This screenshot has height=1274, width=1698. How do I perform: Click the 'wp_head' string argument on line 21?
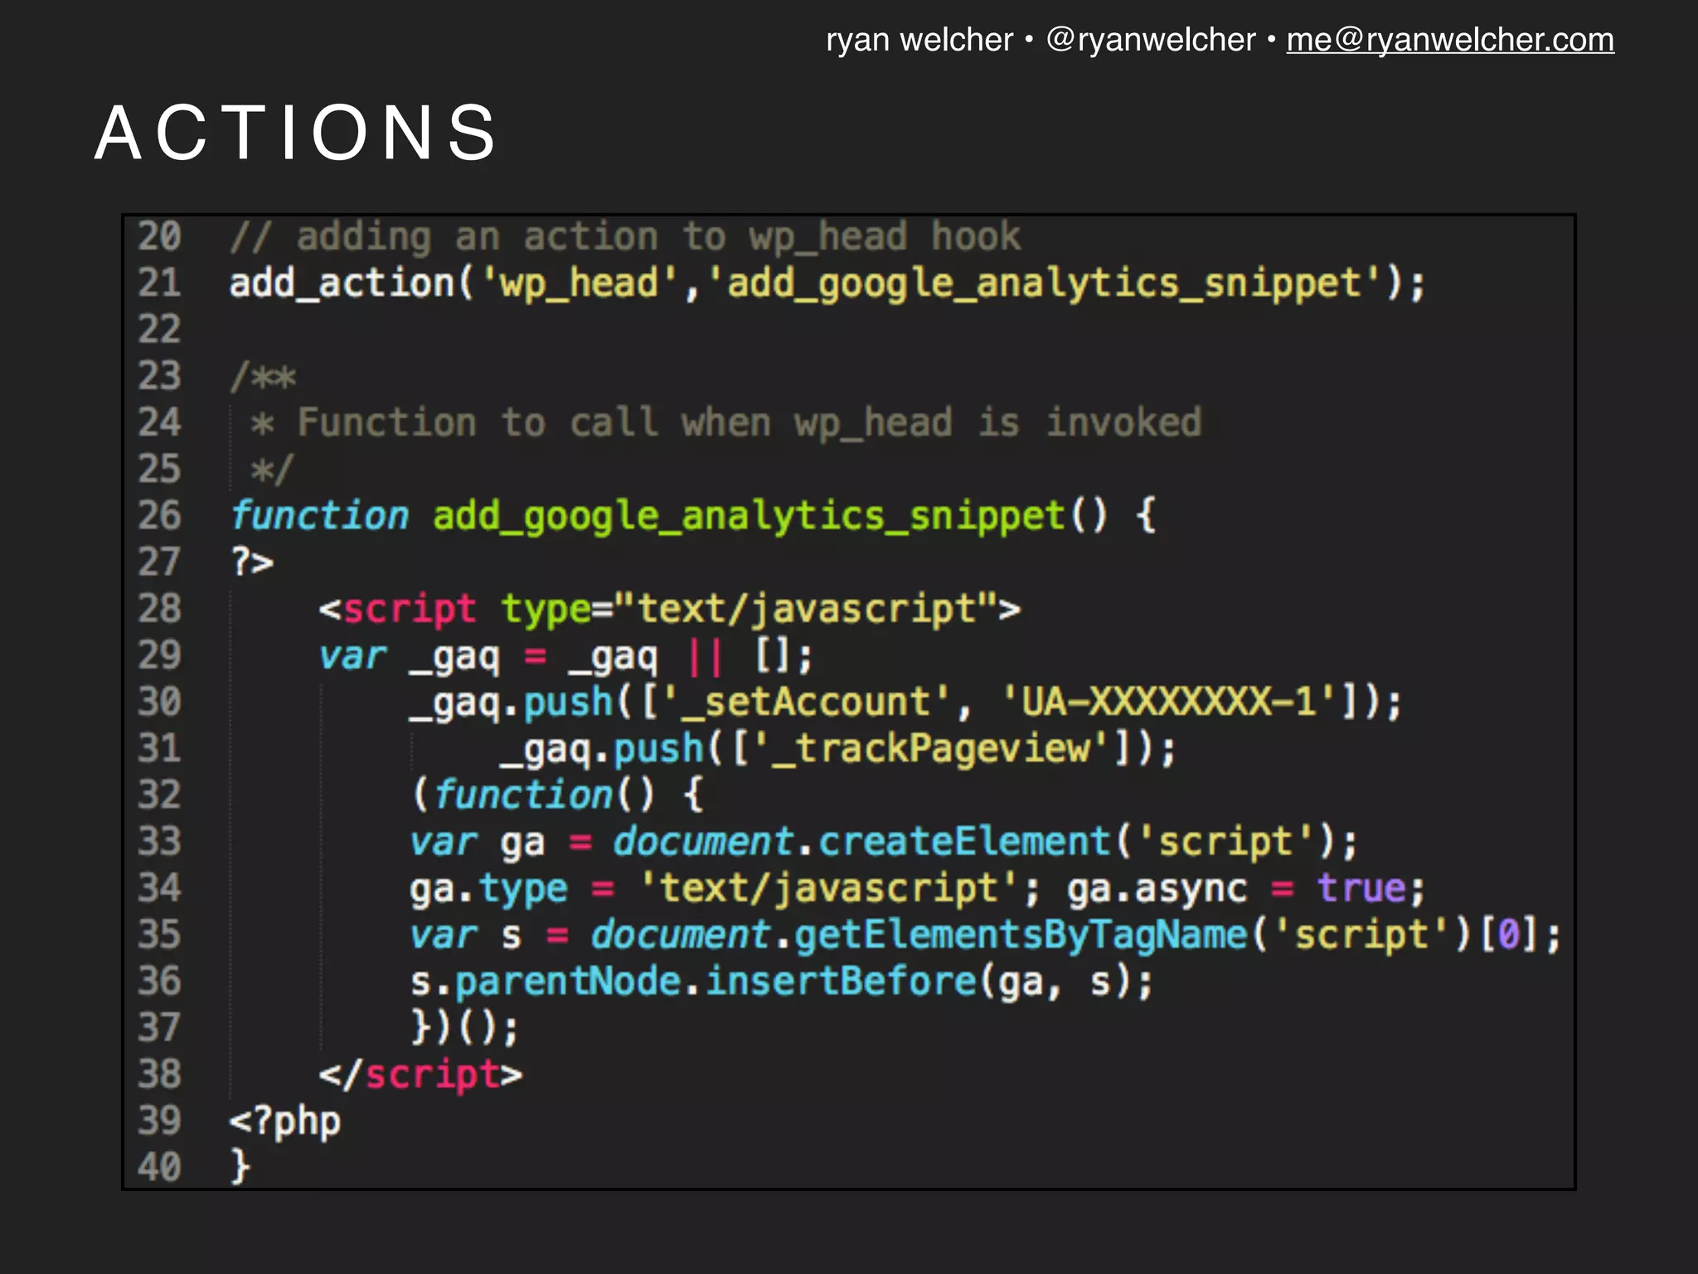[580, 284]
